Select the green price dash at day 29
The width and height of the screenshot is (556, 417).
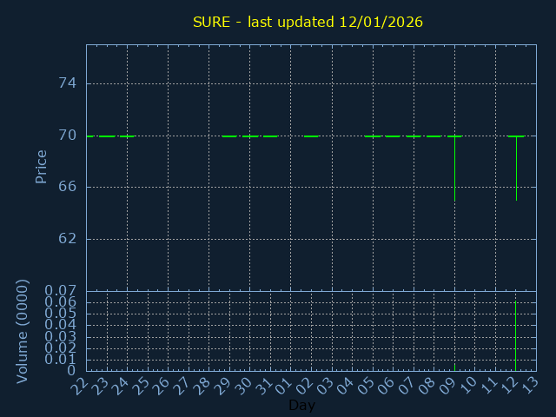pos(229,136)
